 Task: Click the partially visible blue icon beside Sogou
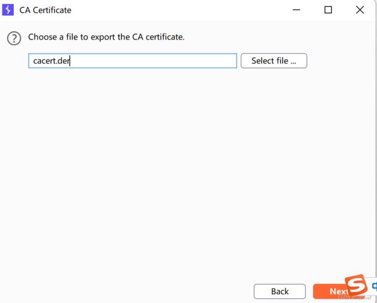coord(375,286)
